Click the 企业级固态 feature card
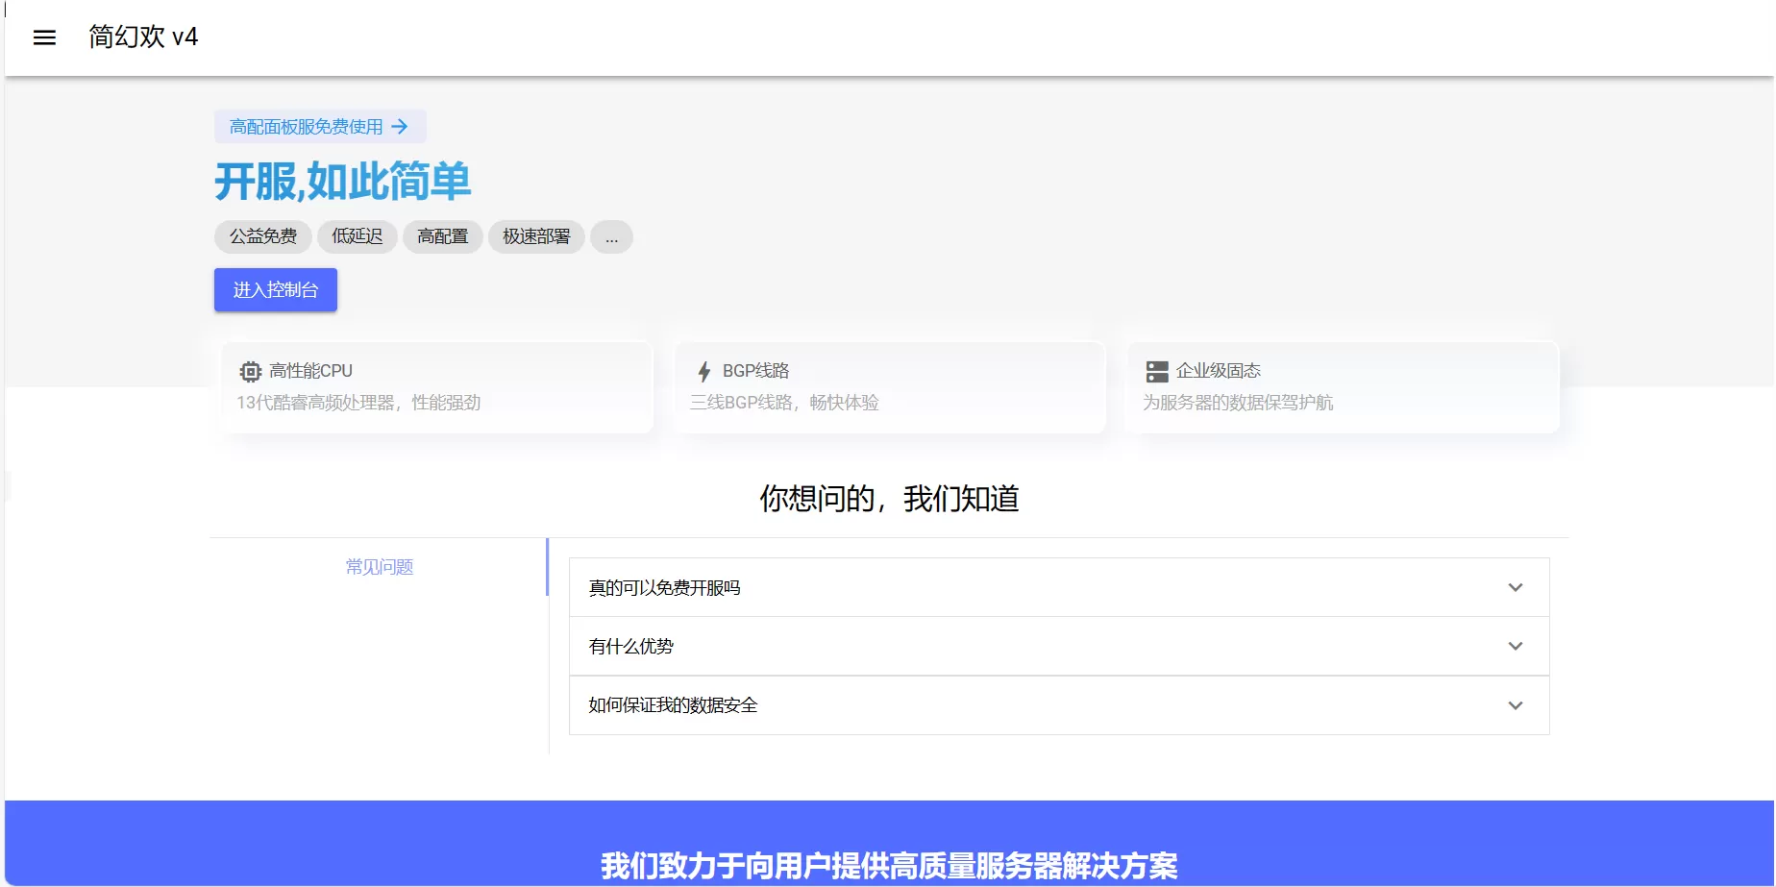1776x887 pixels. (1342, 387)
